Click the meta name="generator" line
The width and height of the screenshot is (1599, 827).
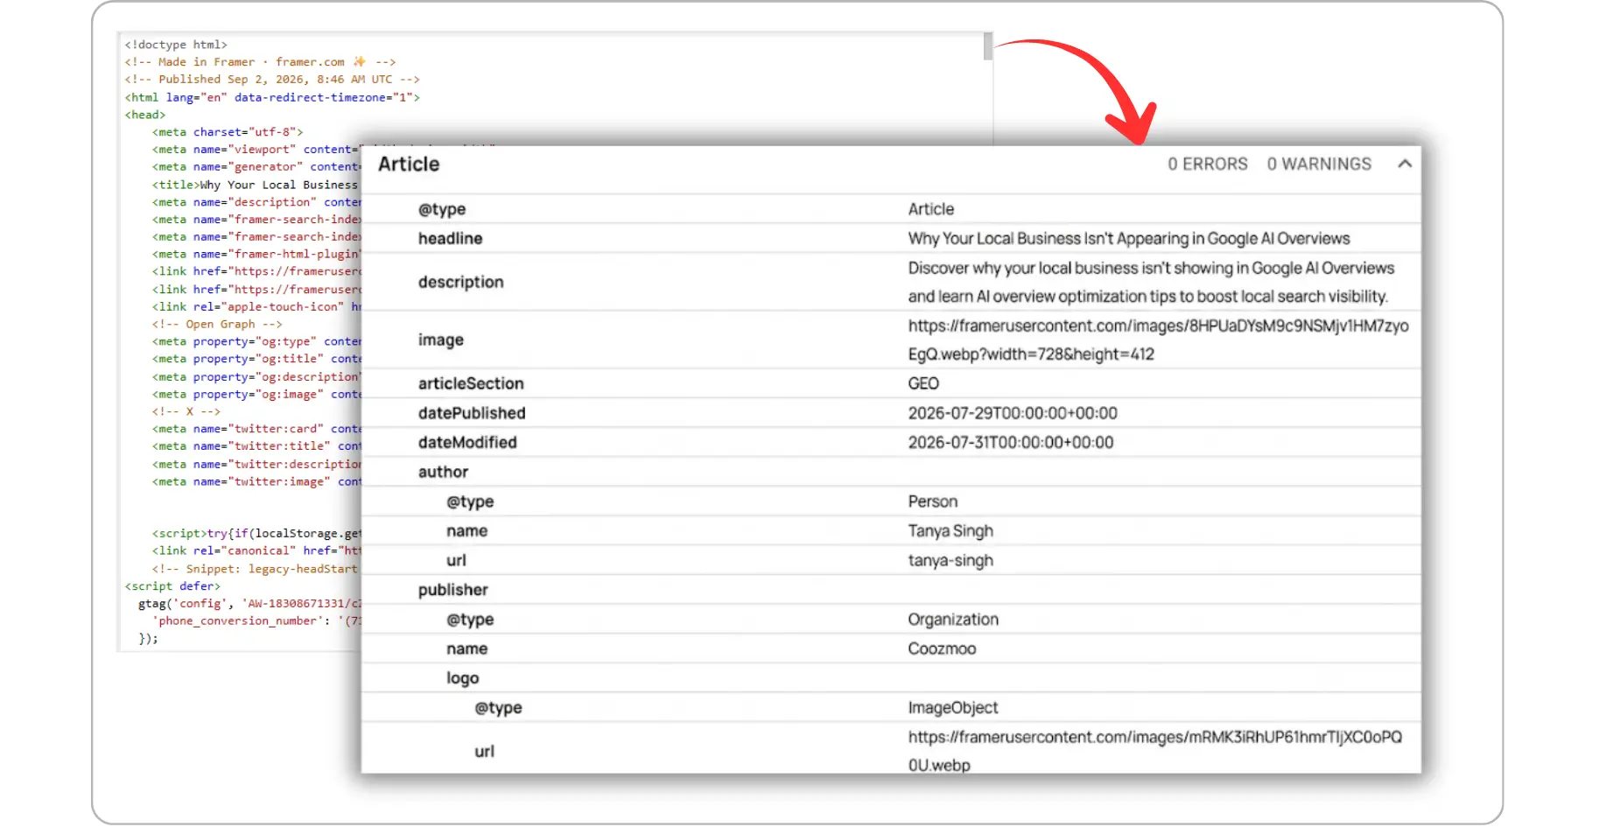point(256,167)
